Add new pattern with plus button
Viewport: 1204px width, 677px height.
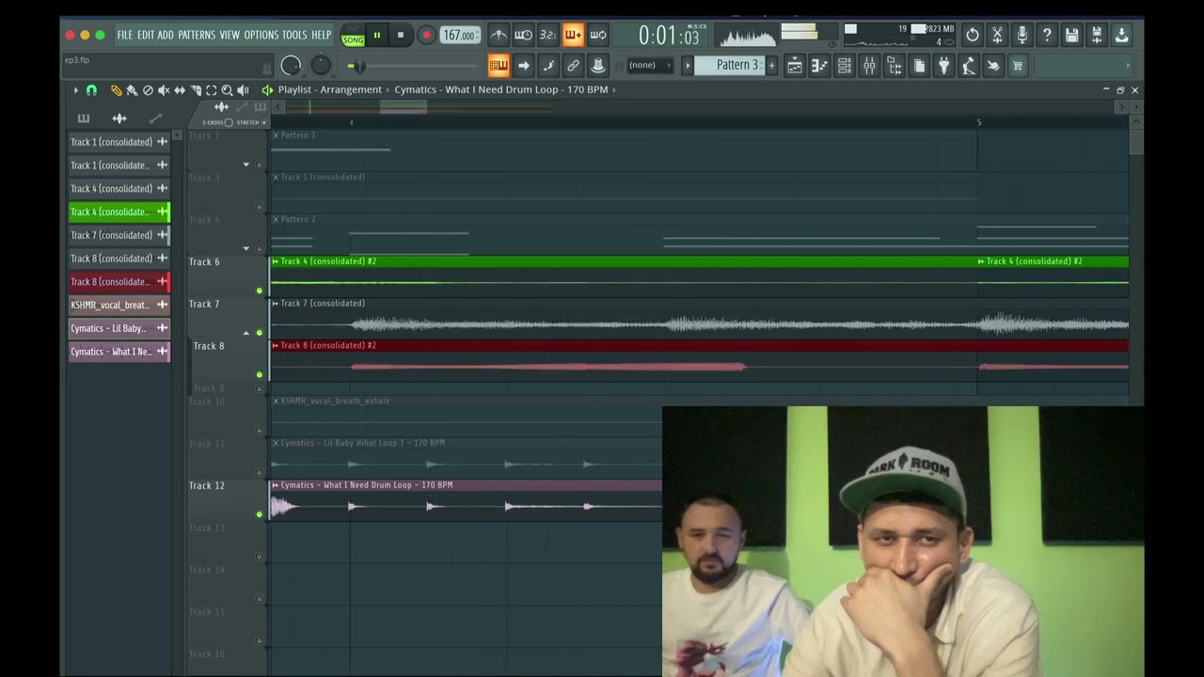tap(771, 65)
